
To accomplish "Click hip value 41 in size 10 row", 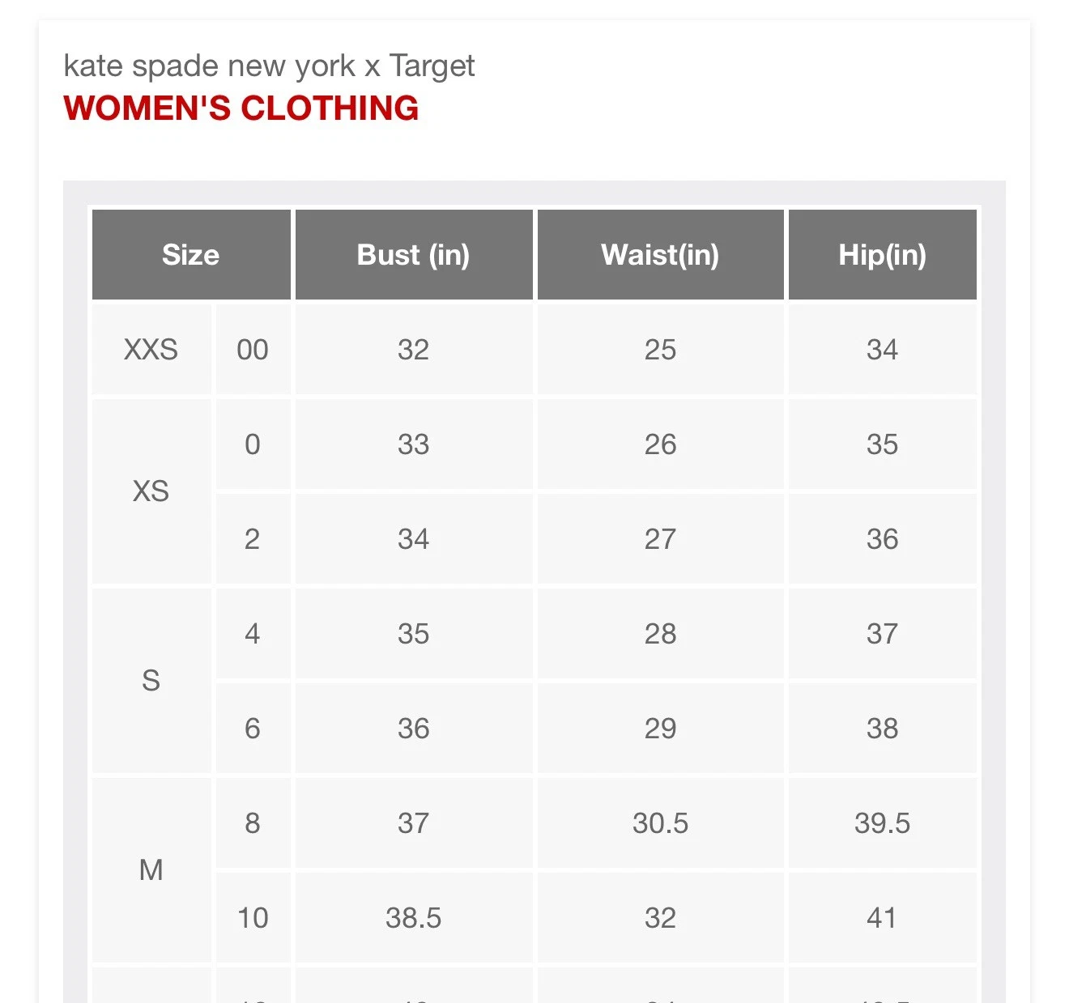I will [882, 918].
